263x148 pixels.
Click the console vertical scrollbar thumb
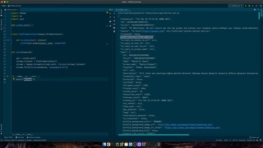coord(259,16)
